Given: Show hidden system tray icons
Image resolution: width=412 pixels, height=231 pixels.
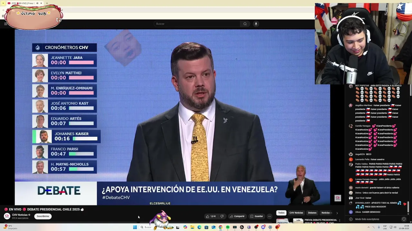Looking at the screenshot, I should point(369,227).
